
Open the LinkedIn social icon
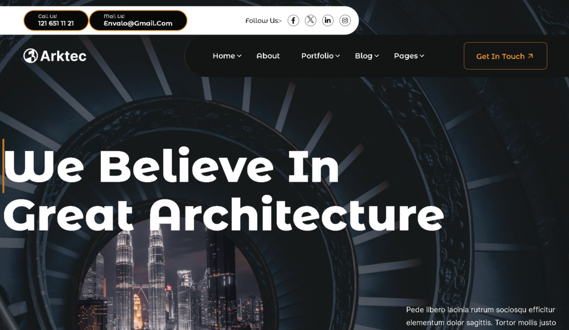tap(328, 21)
